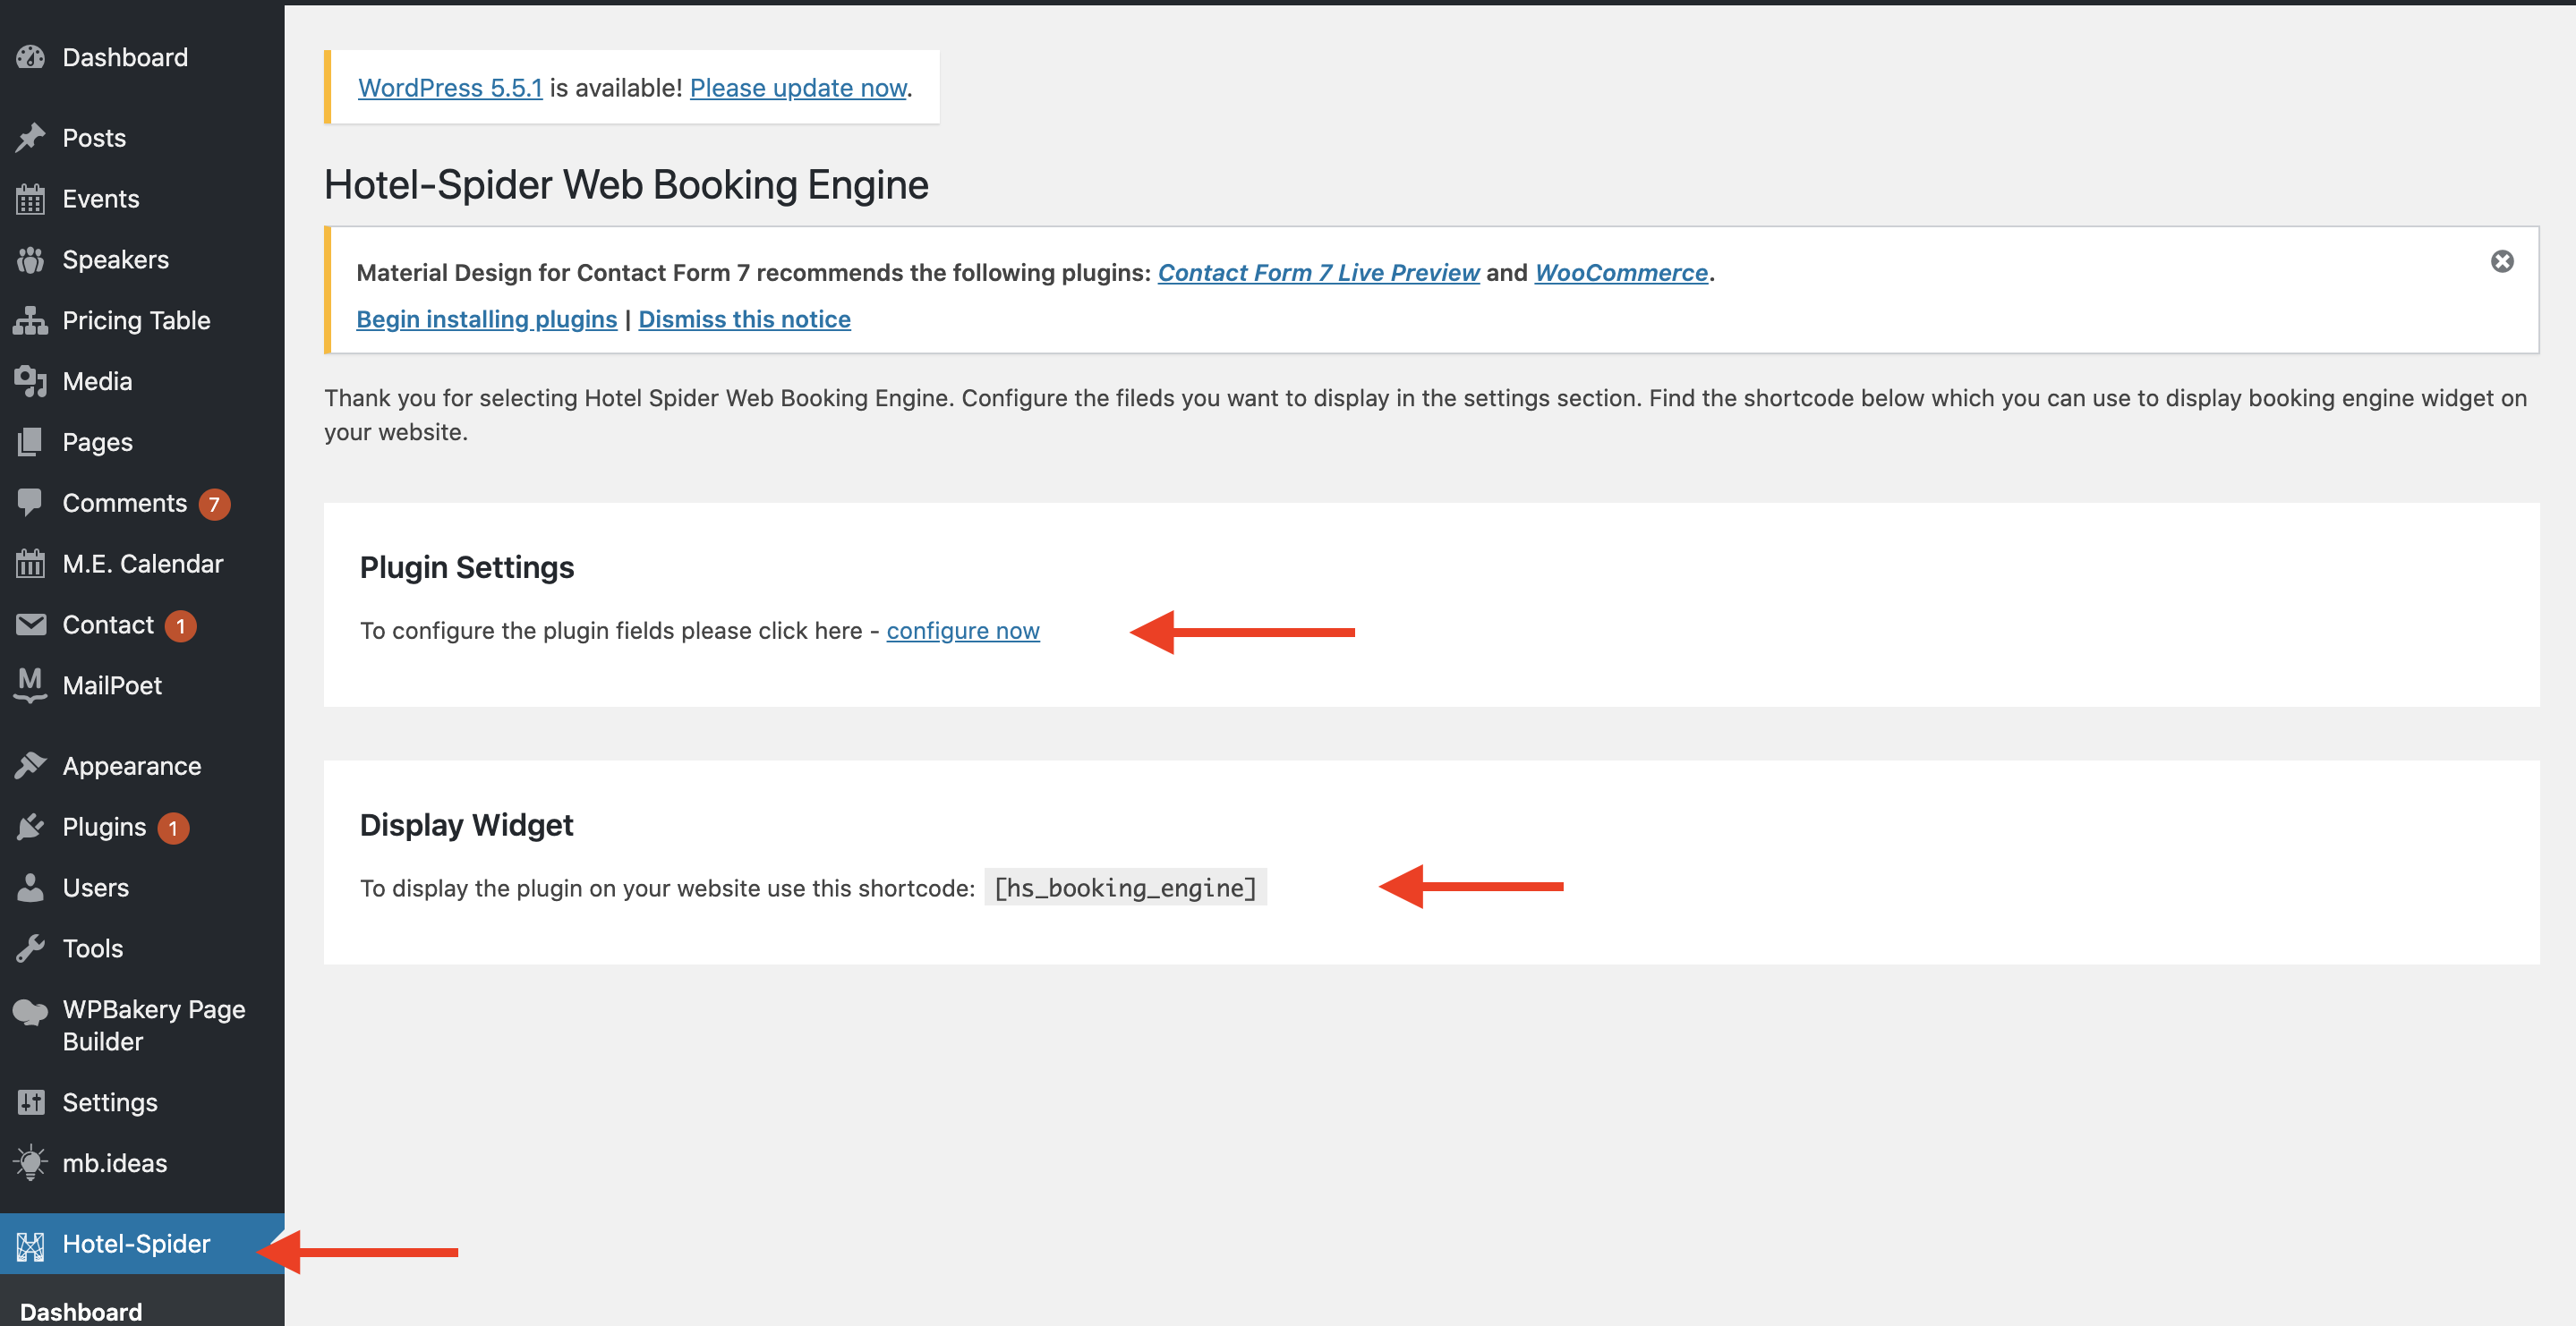Click the 'configure now' link

[x=962, y=631]
